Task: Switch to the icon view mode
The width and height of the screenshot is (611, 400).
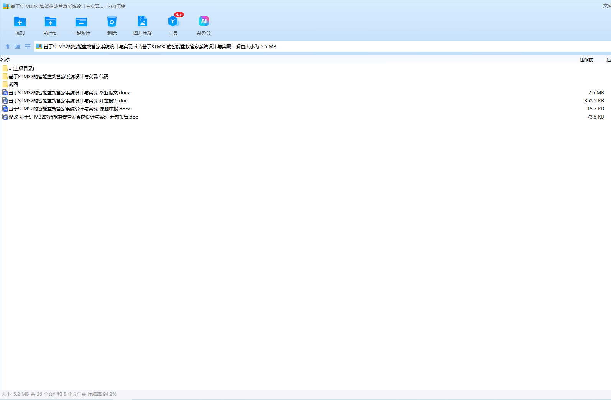Action: 18,46
